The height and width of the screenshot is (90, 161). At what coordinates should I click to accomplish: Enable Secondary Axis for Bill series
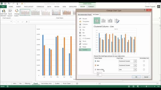(144, 65)
